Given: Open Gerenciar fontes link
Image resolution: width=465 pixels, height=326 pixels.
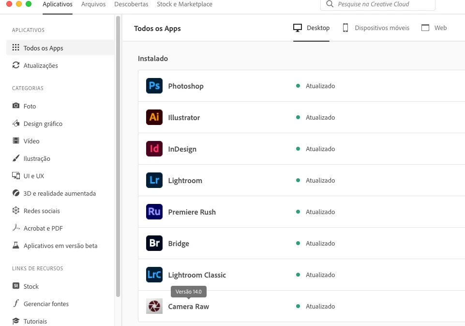Looking at the screenshot, I should 46,304.
